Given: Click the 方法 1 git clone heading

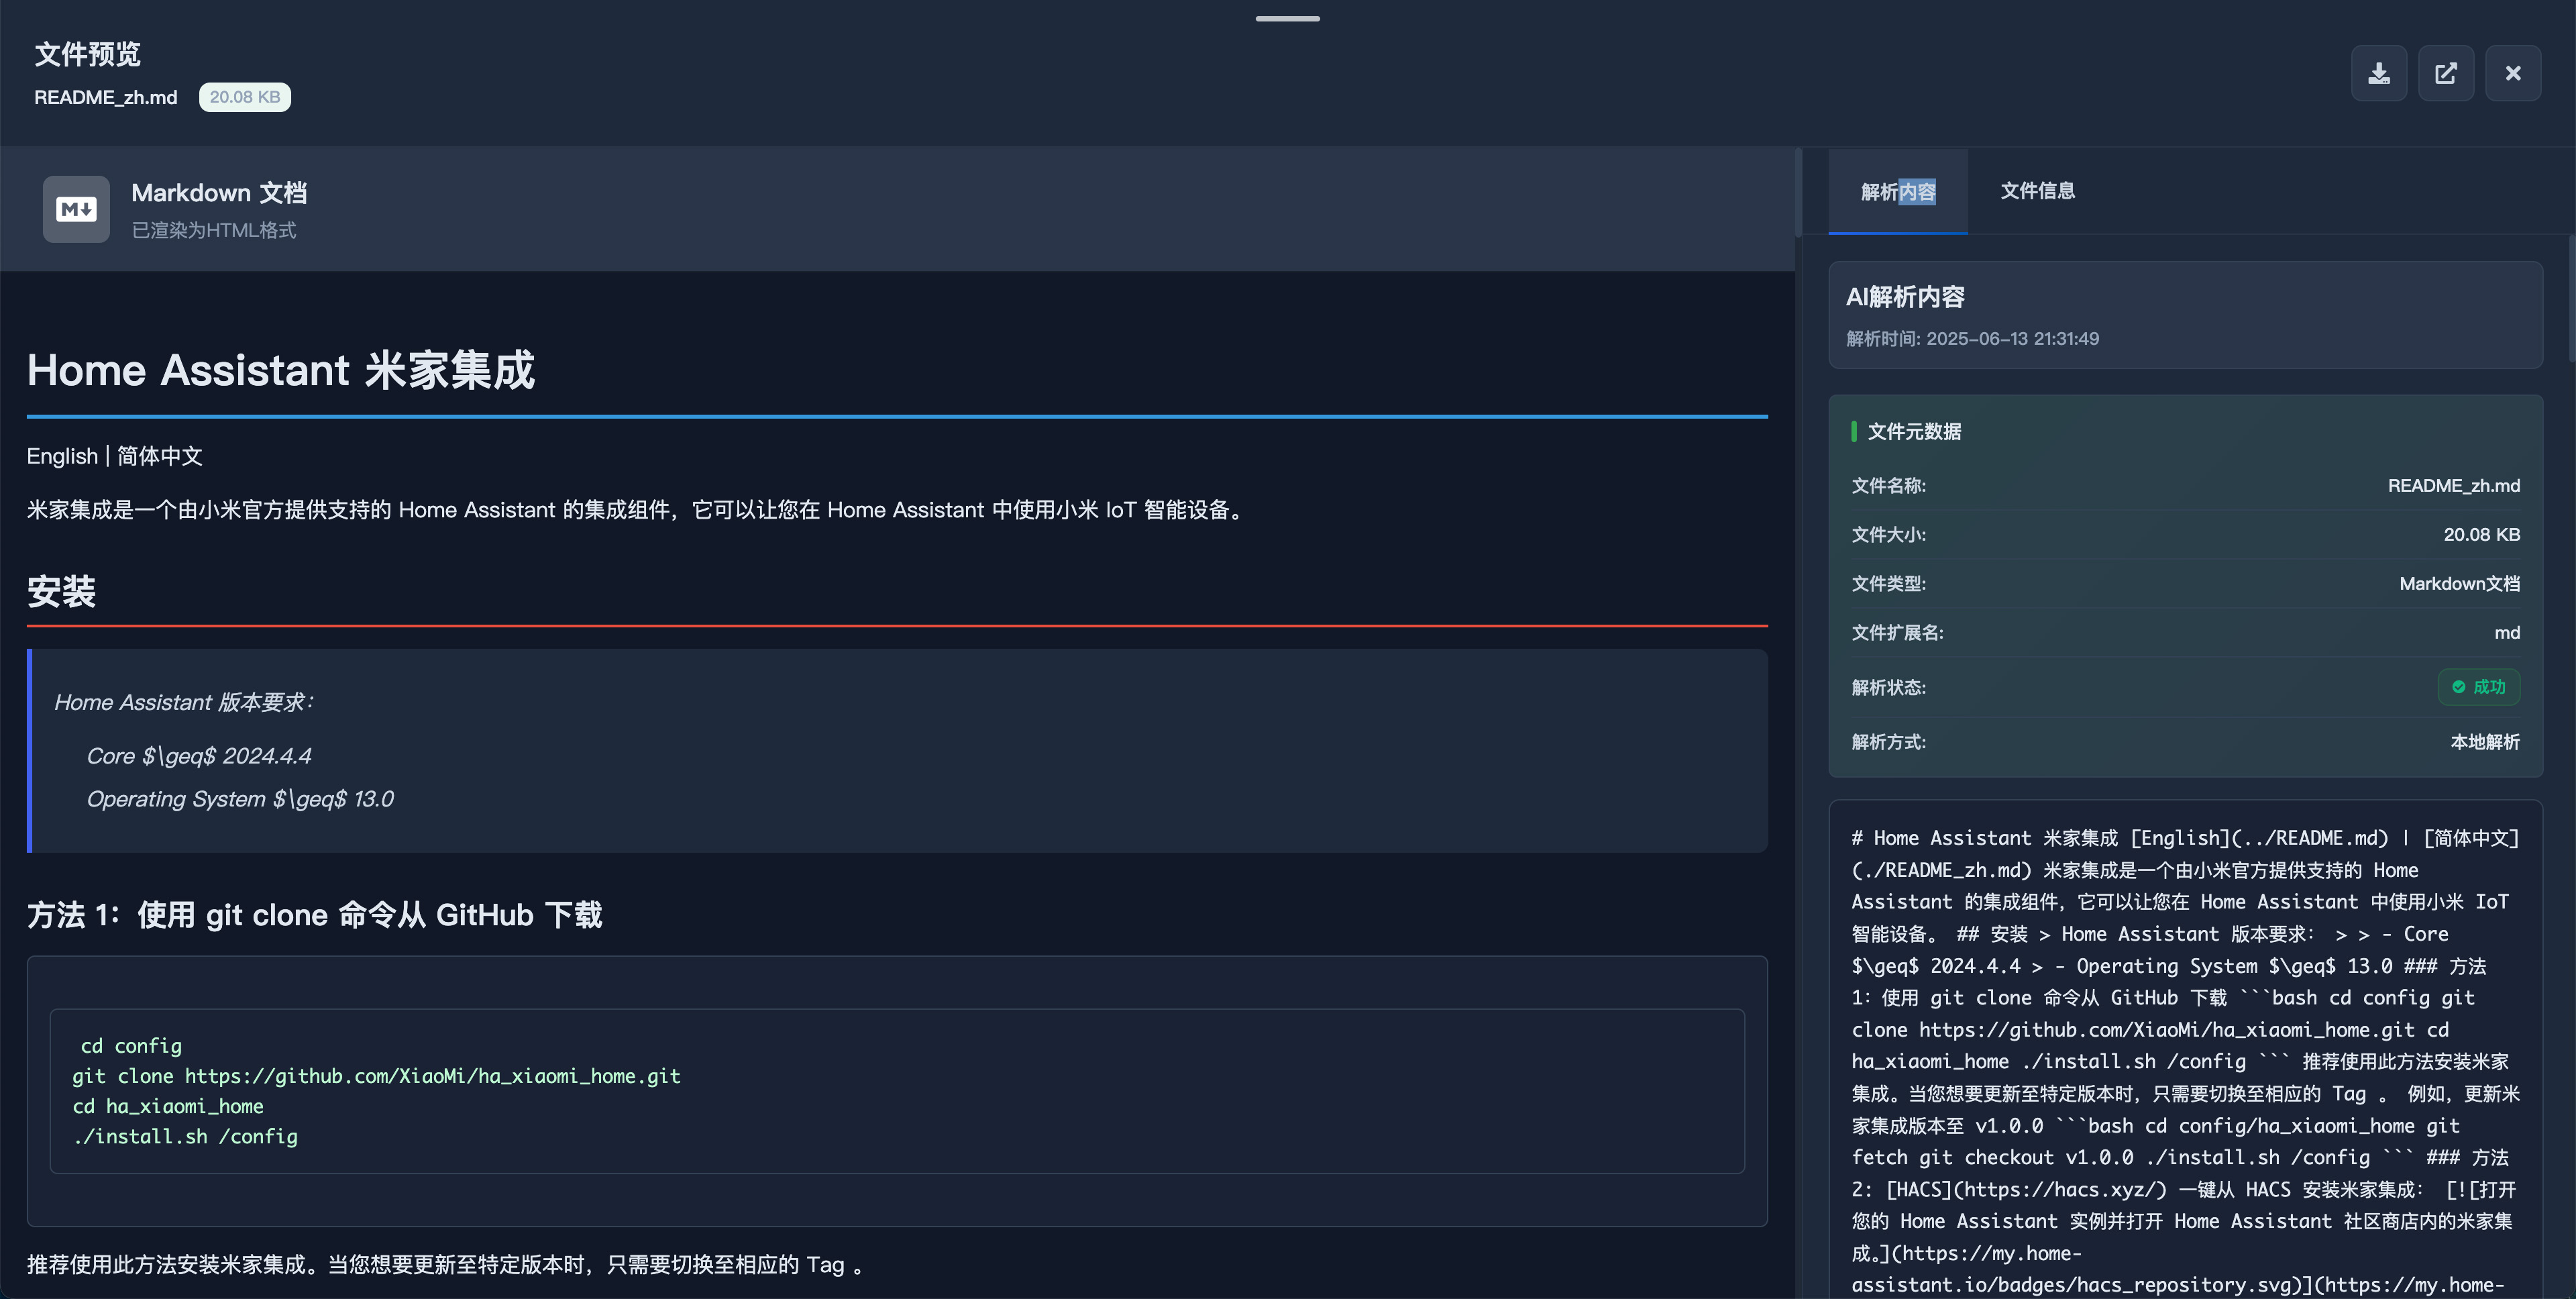Looking at the screenshot, I should tap(315, 914).
